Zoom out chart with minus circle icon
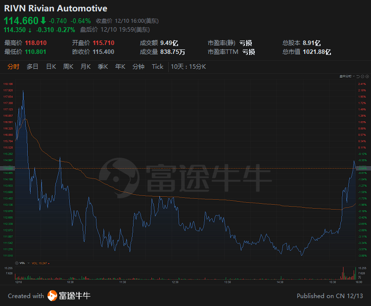 pyautogui.click(x=363, y=77)
